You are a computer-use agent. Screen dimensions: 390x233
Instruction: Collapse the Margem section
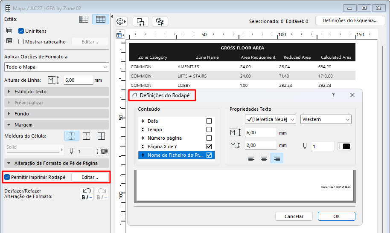click(x=57, y=125)
